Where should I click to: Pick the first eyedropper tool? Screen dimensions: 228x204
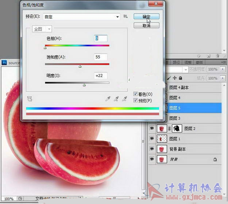coord(108,99)
